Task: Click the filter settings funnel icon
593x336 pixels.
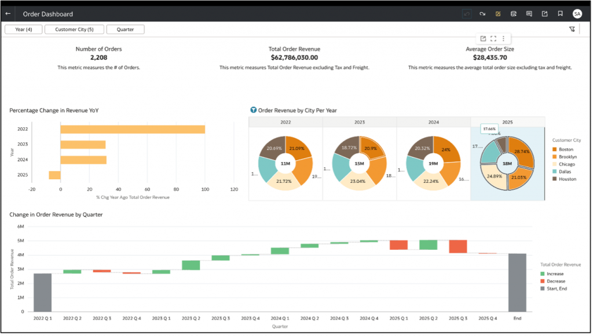Action: coord(572,29)
